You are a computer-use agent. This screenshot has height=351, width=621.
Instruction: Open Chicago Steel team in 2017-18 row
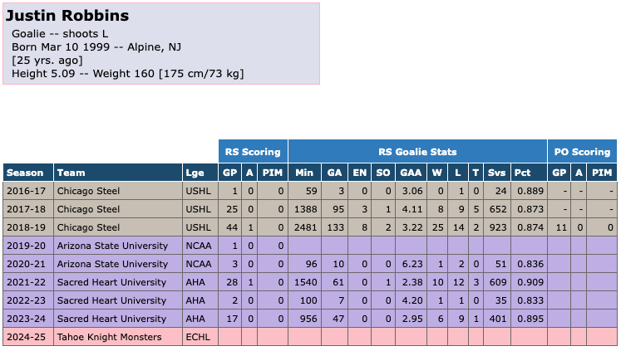pyautogui.click(x=88, y=208)
